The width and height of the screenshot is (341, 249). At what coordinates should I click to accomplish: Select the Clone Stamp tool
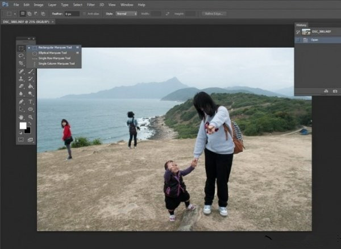tap(21, 78)
